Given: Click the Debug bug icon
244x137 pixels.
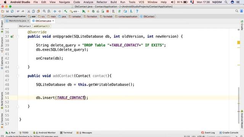Looking at the screenshot, I should (93, 11).
